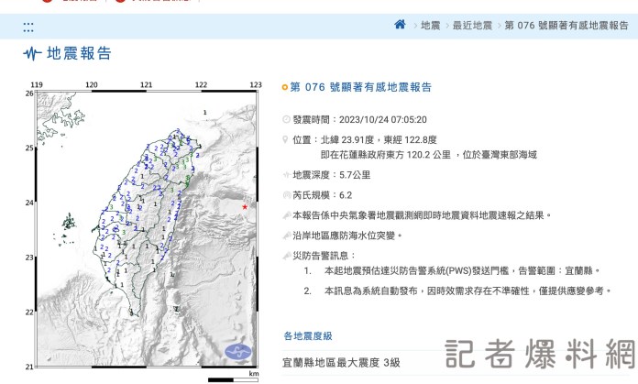
Task: Select the text 芮氏規模:6.2
Action: (323, 195)
